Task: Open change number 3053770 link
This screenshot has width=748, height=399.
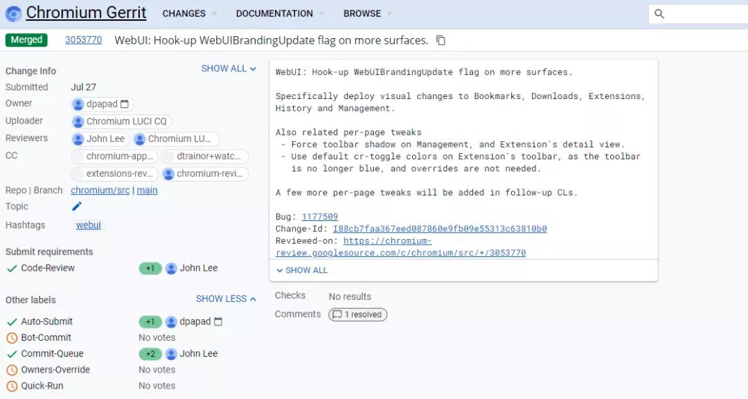Action: coord(84,39)
